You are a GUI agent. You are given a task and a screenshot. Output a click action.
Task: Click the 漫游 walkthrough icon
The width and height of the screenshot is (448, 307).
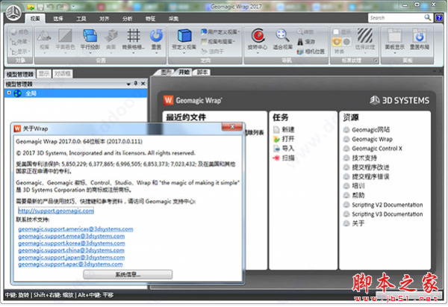pyautogui.click(x=300, y=42)
